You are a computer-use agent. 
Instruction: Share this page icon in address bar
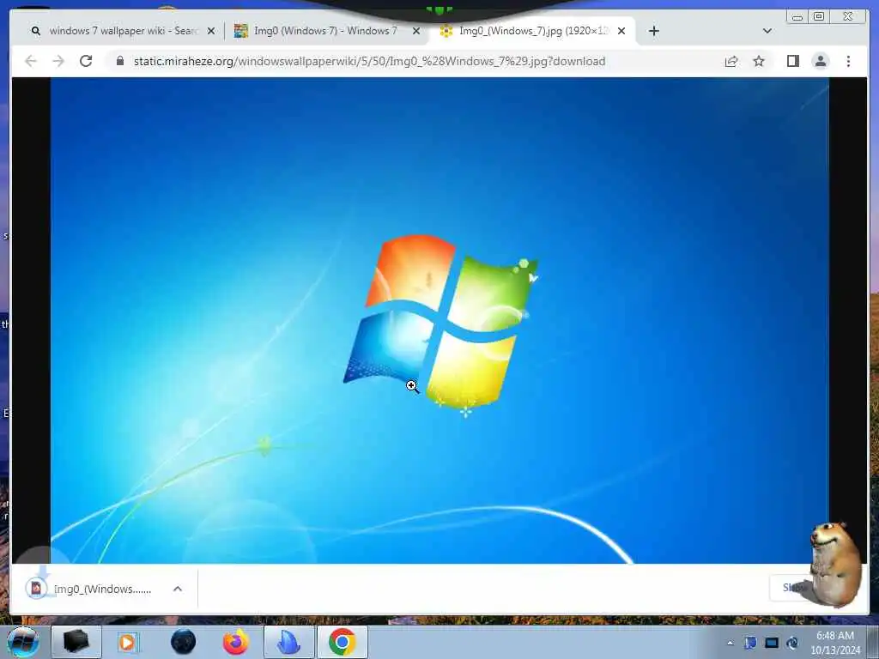(x=731, y=61)
